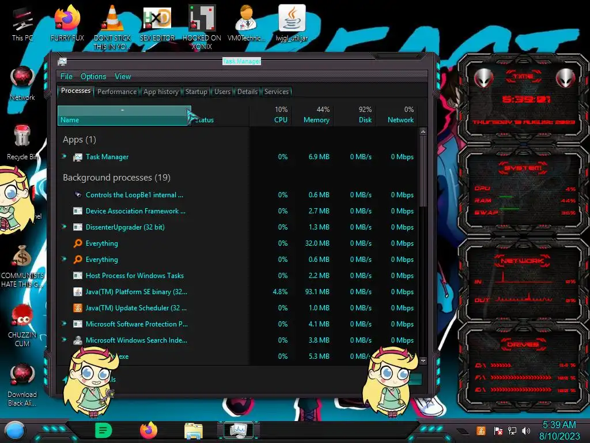The height and width of the screenshot is (443, 590).
Task: Click the flag notification tray icon
Action: (x=498, y=430)
